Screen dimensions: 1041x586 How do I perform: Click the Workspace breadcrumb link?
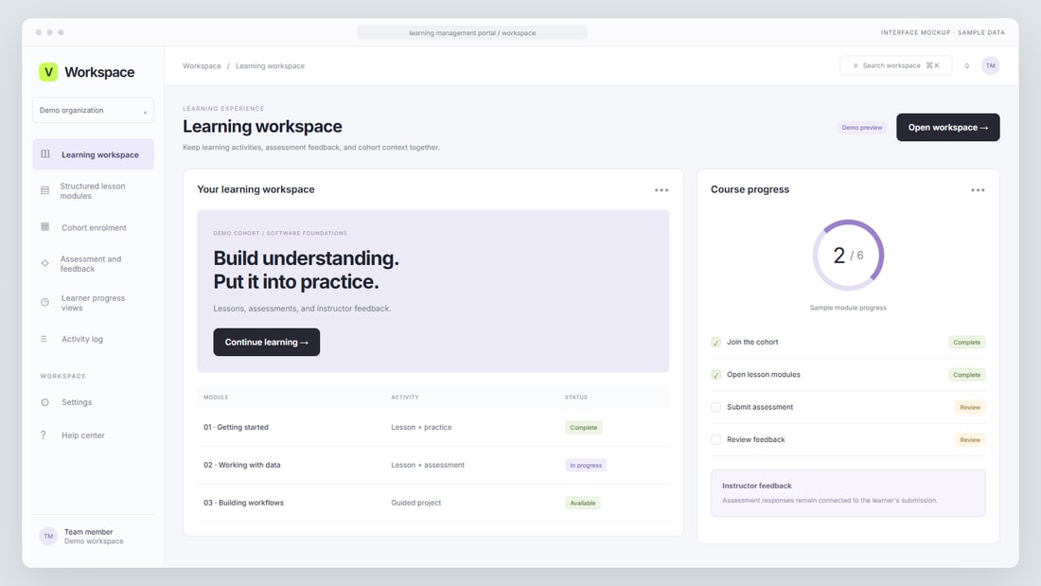[x=202, y=65]
